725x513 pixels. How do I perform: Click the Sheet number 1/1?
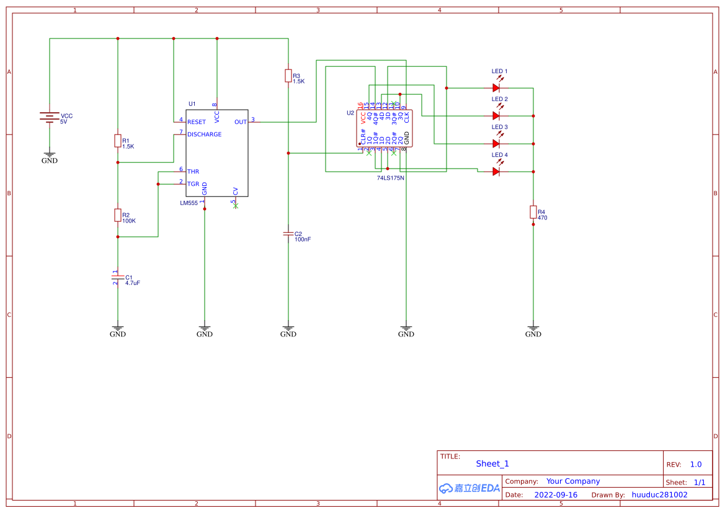[700, 482]
